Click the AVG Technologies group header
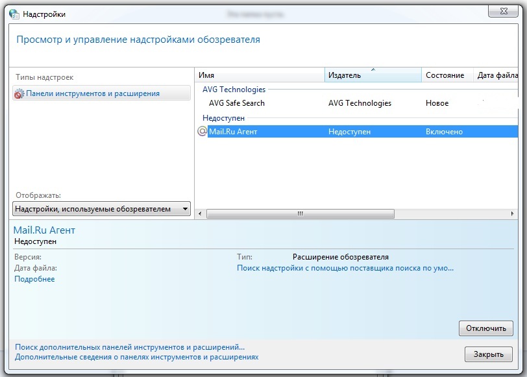Screen dimensions: 527x377 [x=234, y=90]
